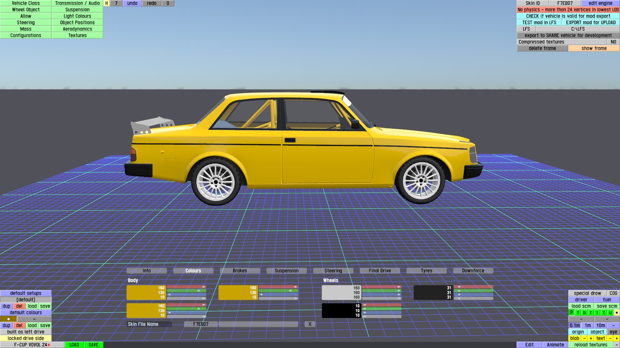Click EXPORT mod for UPLOAD
This screenshot has width=620, height=348.
(x=591, y=23)
